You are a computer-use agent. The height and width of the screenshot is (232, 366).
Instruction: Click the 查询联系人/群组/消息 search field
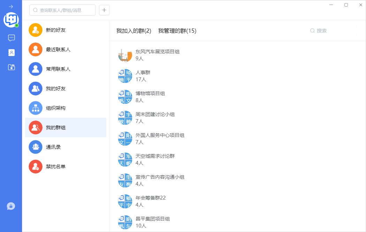63,10
